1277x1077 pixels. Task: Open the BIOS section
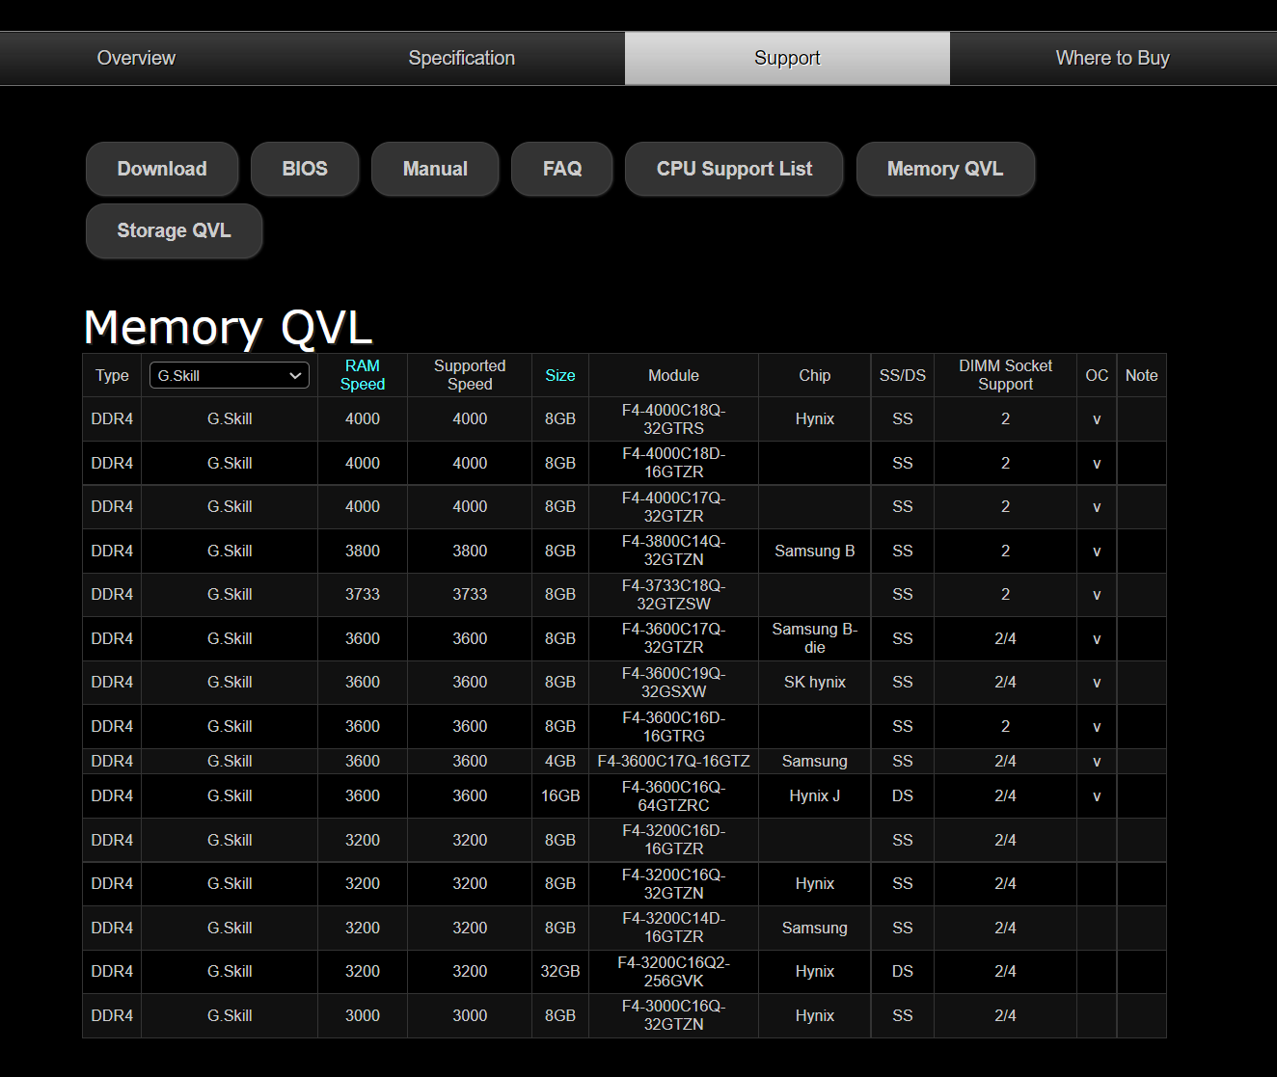(305, 169)
